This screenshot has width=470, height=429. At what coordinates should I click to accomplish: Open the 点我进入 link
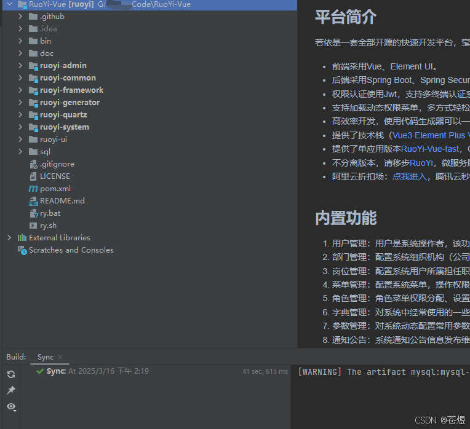(410, 176)
